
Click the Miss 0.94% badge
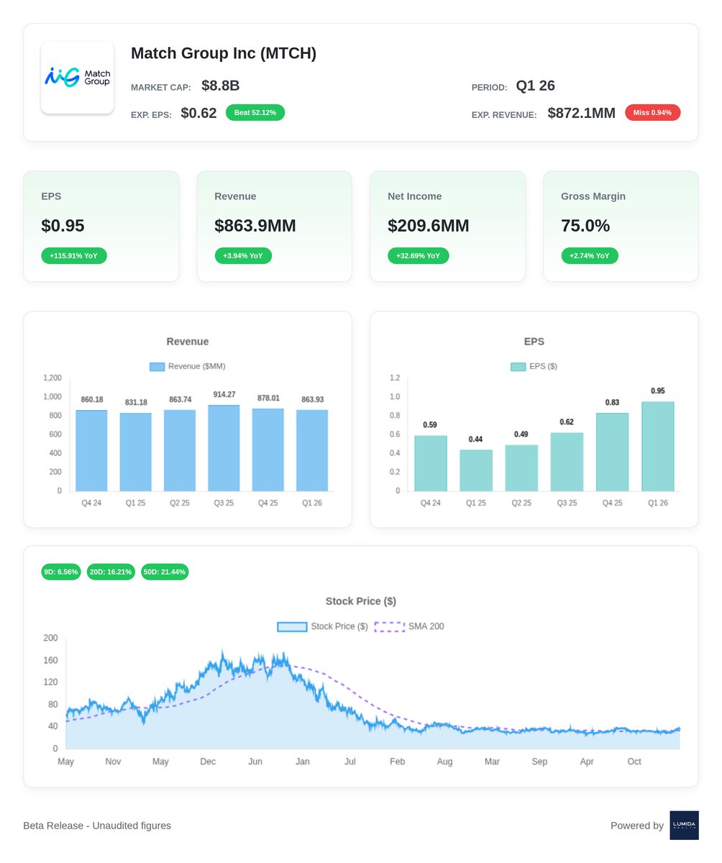pyautogui.click(x=652, y=112)
